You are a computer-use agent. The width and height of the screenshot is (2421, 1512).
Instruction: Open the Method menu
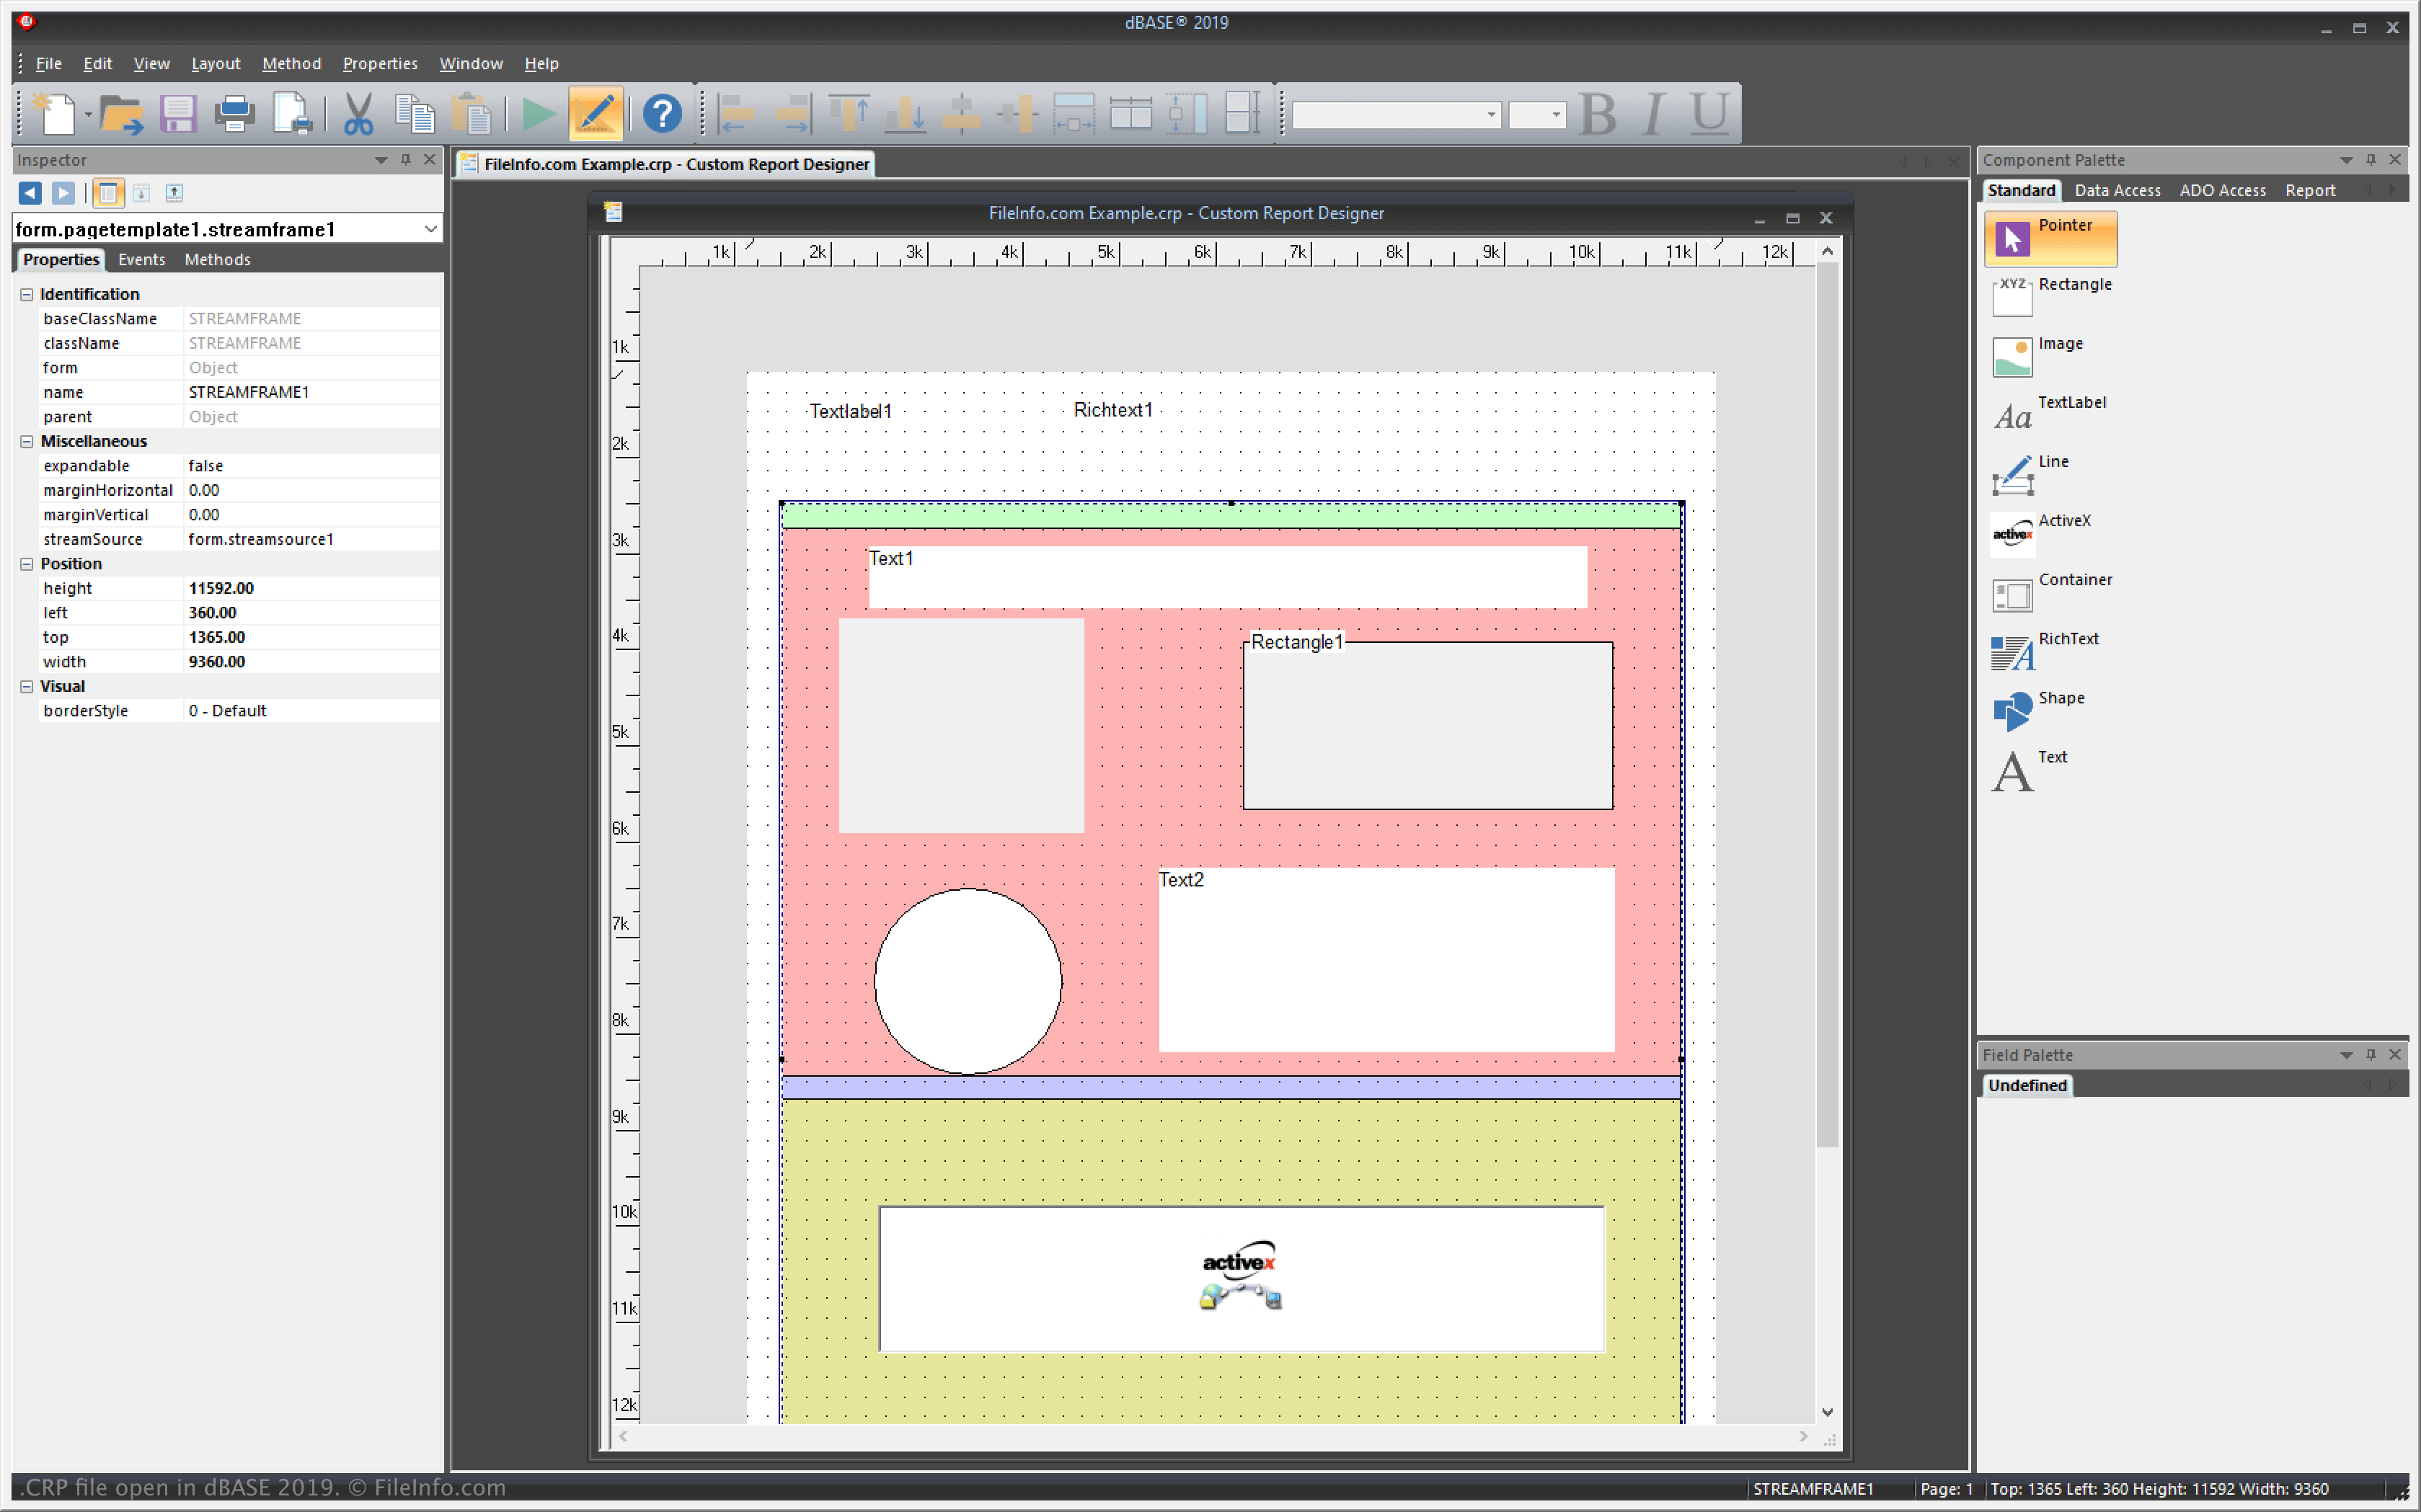coord(291,63)
